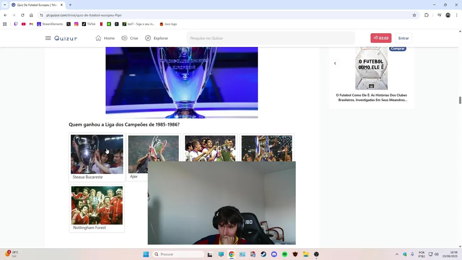
Task: Open the volume tray icon
Action: tap(437, 254)
